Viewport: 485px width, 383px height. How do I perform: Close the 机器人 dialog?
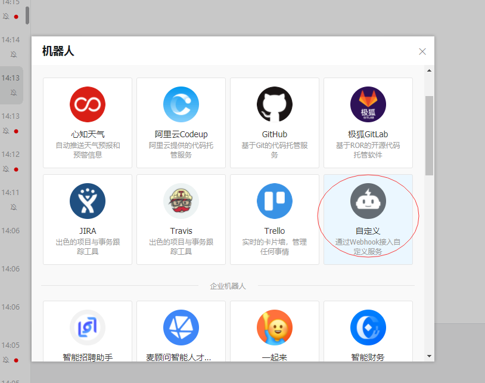422,51
